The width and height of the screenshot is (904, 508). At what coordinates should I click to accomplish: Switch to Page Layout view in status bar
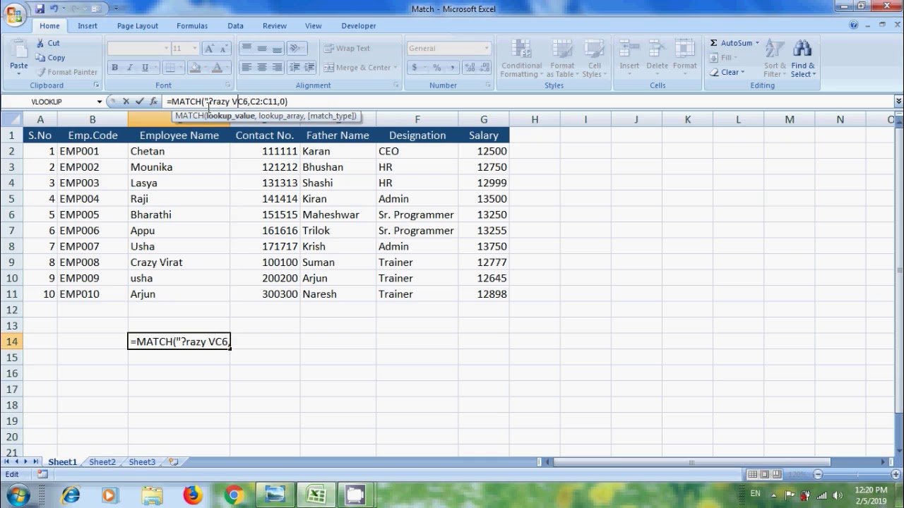pos(765,474)
